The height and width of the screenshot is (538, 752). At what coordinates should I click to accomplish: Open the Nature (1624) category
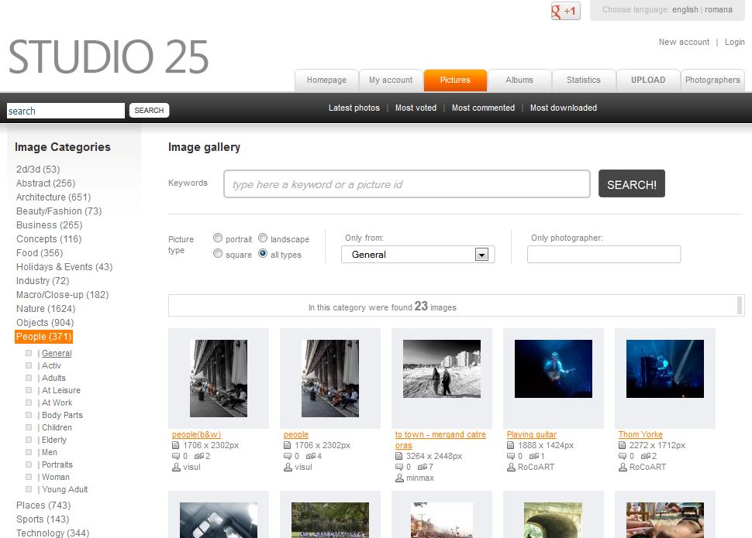pyautogui.click(x=46, y=309)
